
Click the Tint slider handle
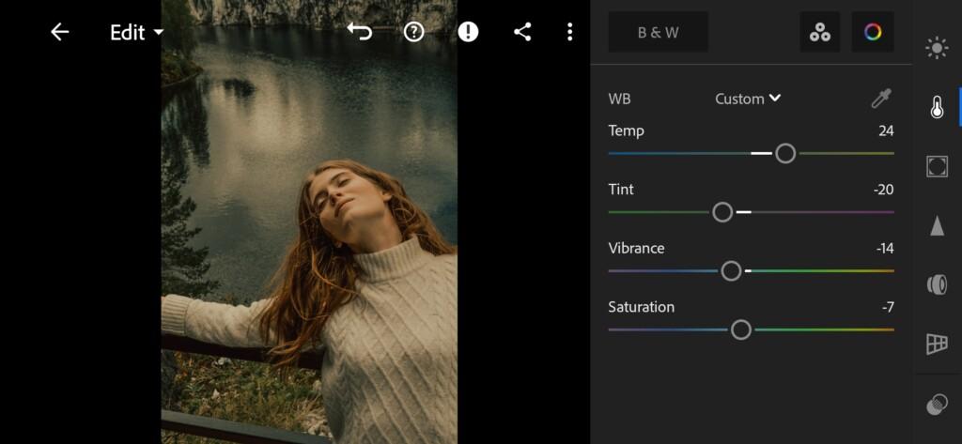(722, 212)
